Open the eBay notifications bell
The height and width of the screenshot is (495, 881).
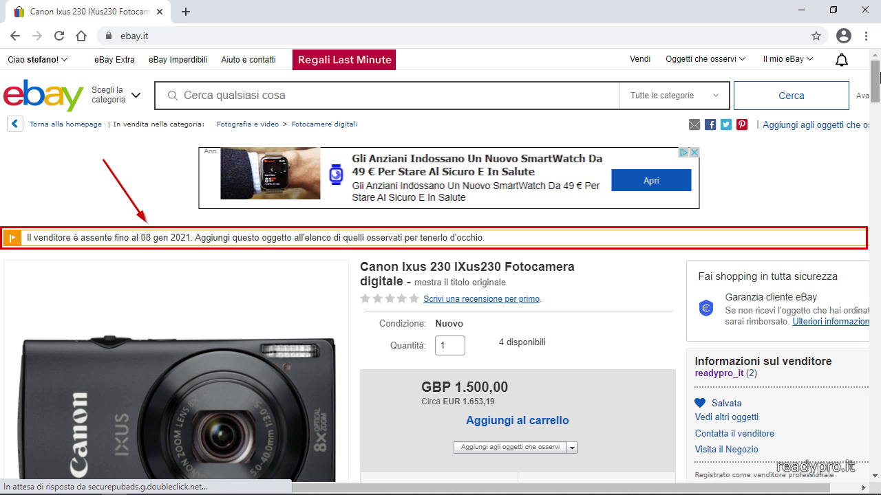[x=841, y=60]
